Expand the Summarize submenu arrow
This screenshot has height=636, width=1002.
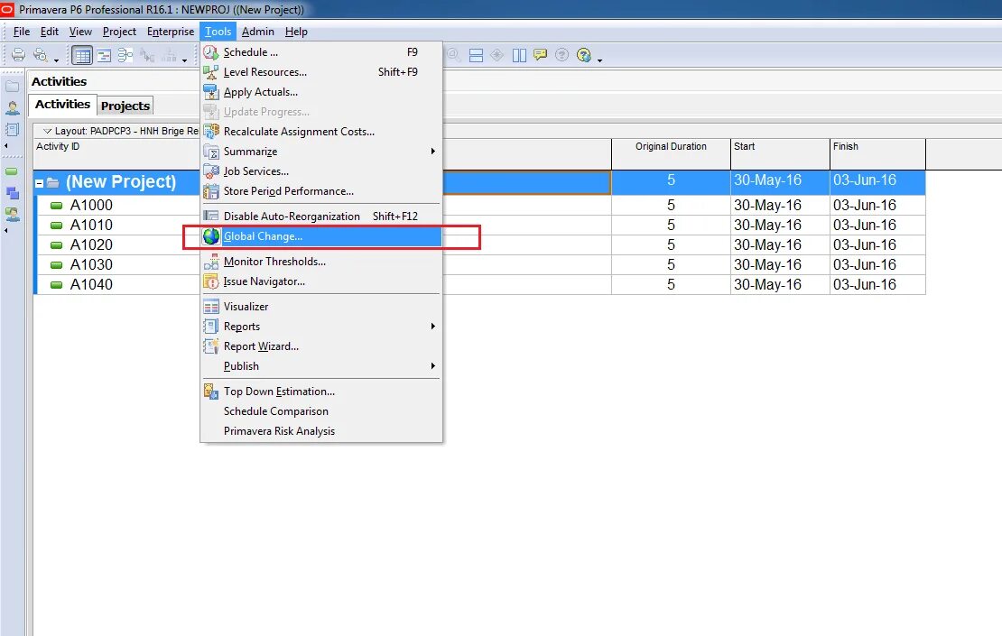432,152
